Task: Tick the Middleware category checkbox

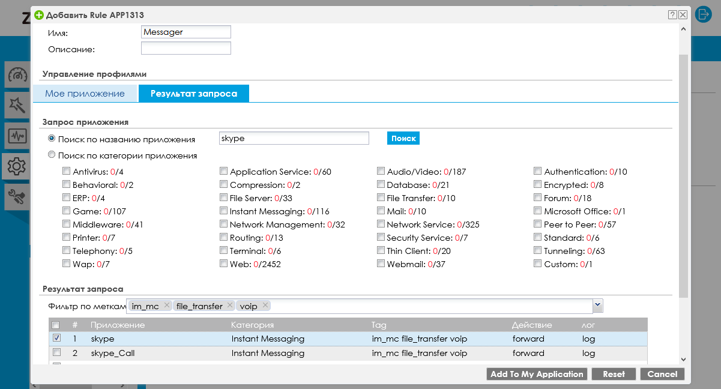Action: coord(67,224)
